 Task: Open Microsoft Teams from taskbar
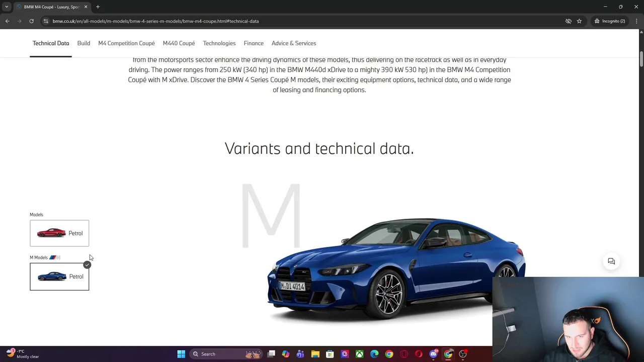tap(300, 354)
